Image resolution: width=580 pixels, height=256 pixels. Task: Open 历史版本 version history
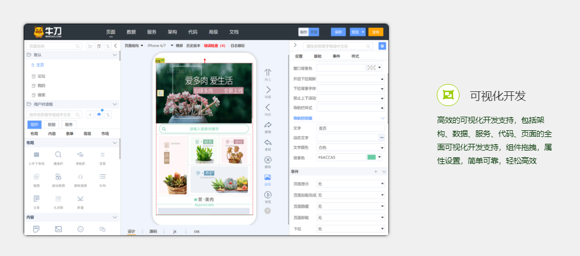click(x=193, y=46)
